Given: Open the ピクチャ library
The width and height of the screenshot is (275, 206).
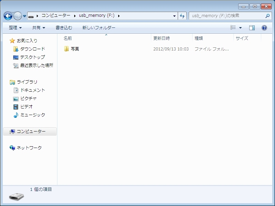Looking at the screenshot, I should pos(29,98).
